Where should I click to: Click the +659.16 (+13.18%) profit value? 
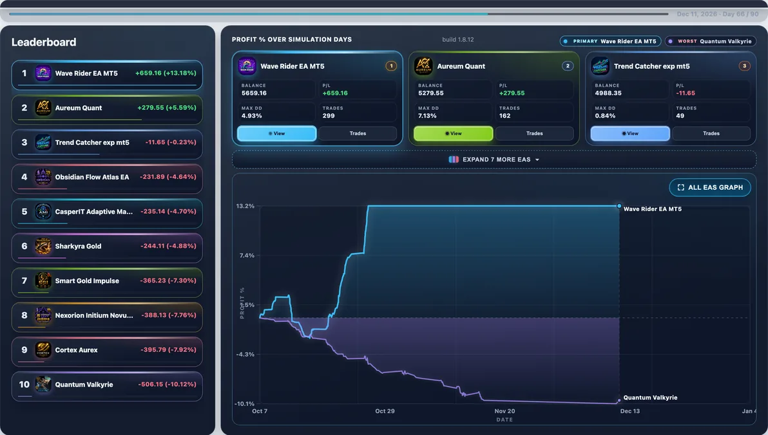(166, 73)
